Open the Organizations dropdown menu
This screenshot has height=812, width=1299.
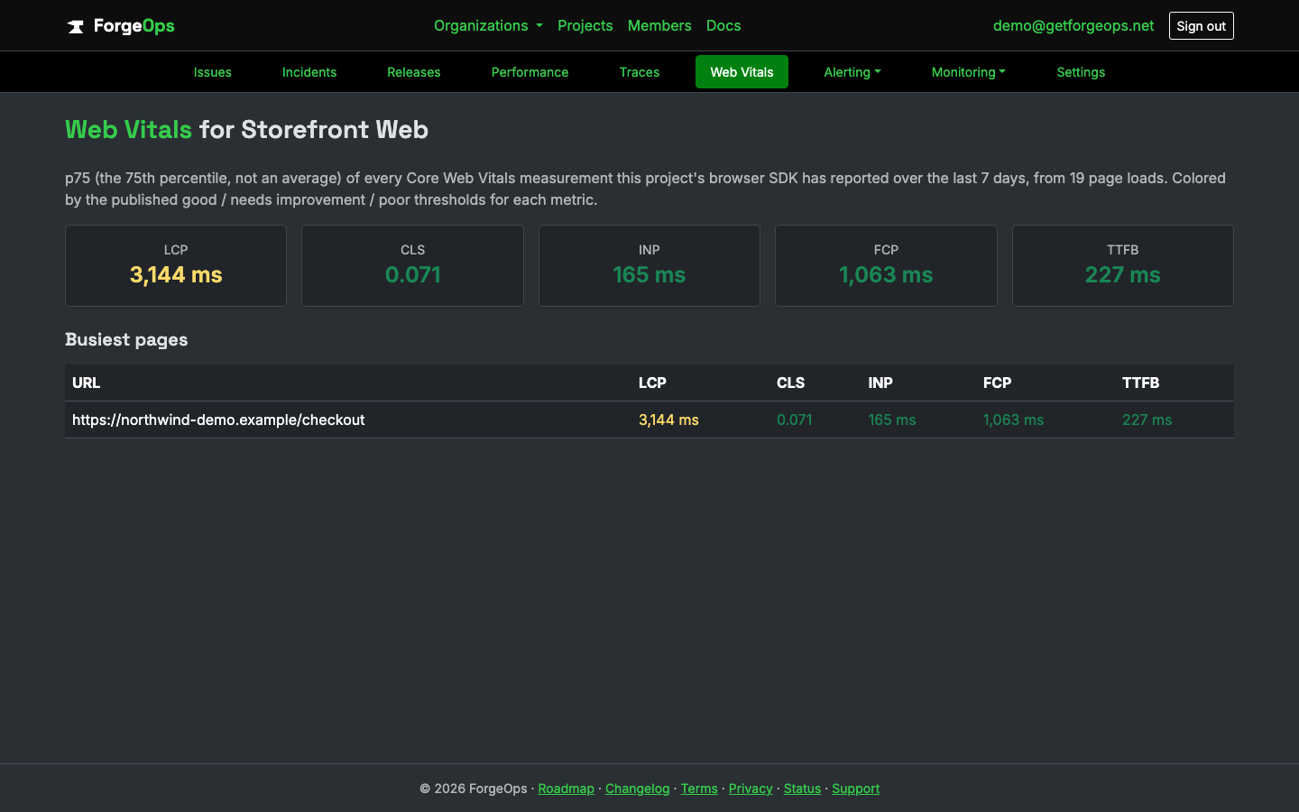click(x=488, y=25)
